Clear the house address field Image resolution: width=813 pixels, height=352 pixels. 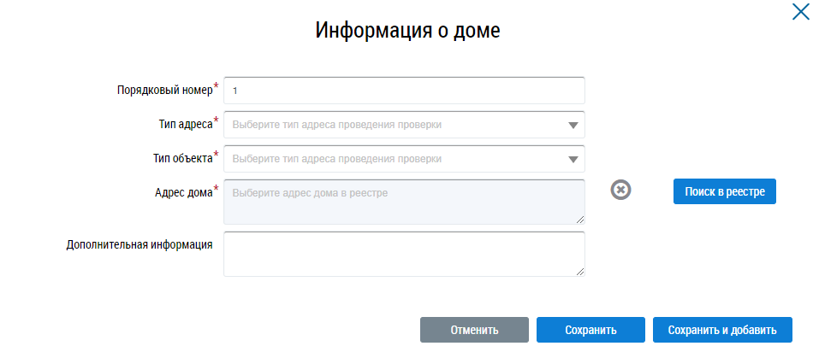point(620,190)
